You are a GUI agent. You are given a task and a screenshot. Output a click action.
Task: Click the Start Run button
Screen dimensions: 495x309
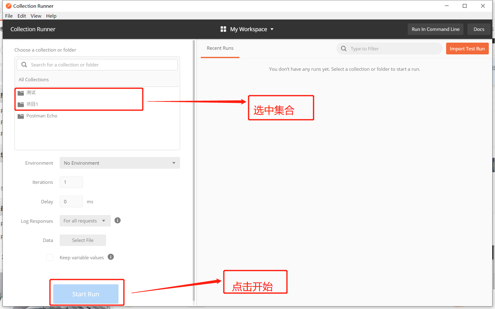[x=86, y=294]
